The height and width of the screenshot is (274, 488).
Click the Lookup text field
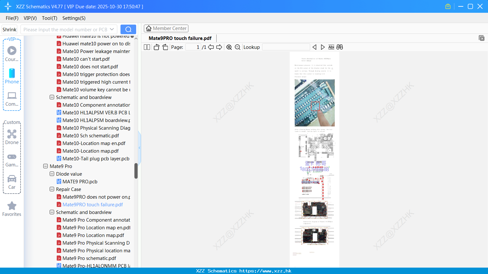pos(286,47)
